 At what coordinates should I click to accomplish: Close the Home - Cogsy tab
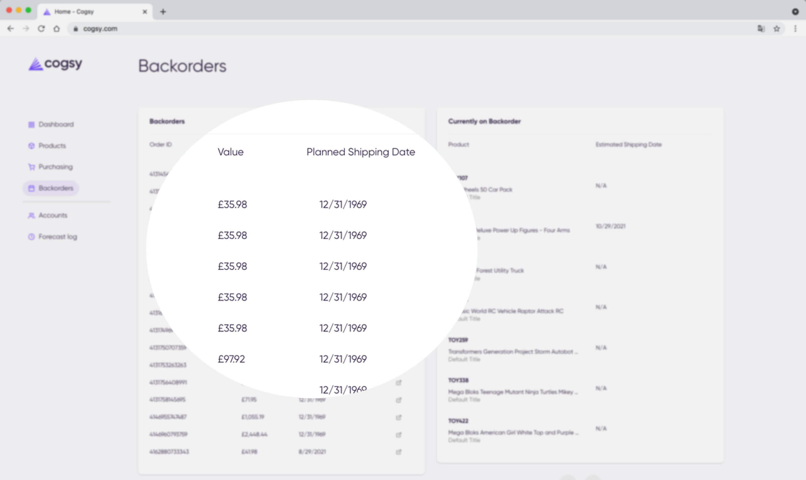click(145, 12)
